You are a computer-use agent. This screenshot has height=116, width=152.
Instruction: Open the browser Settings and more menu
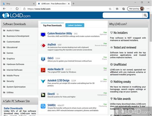pos(148,9)
